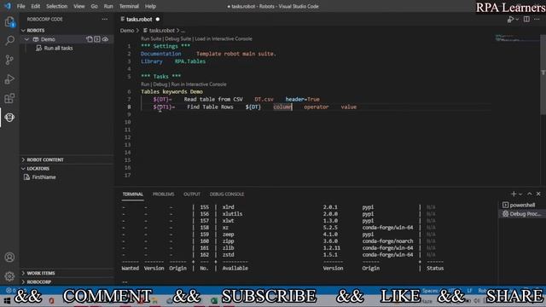This screenshot has width=546, height=307.
Task: Close the terminal panel with X icon
Action: pos(538,194)
